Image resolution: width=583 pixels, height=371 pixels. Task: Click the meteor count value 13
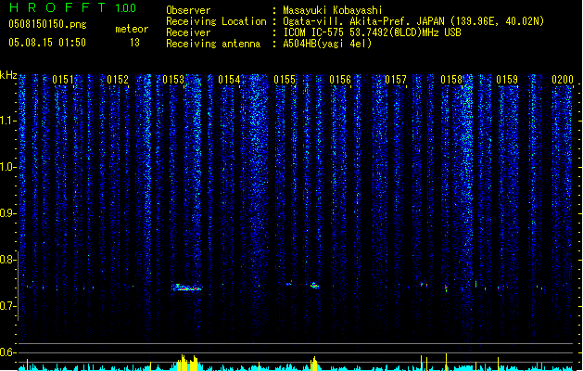(x=134, y=43)
